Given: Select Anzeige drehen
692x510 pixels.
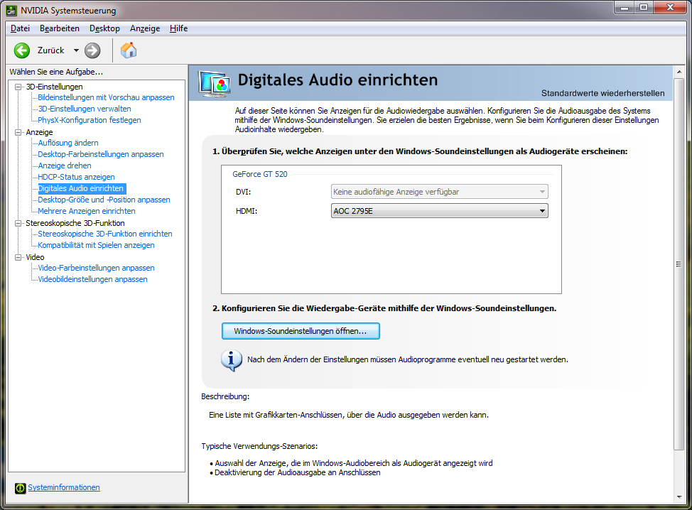Looking at the screenshot, I should tap(65, 166).
